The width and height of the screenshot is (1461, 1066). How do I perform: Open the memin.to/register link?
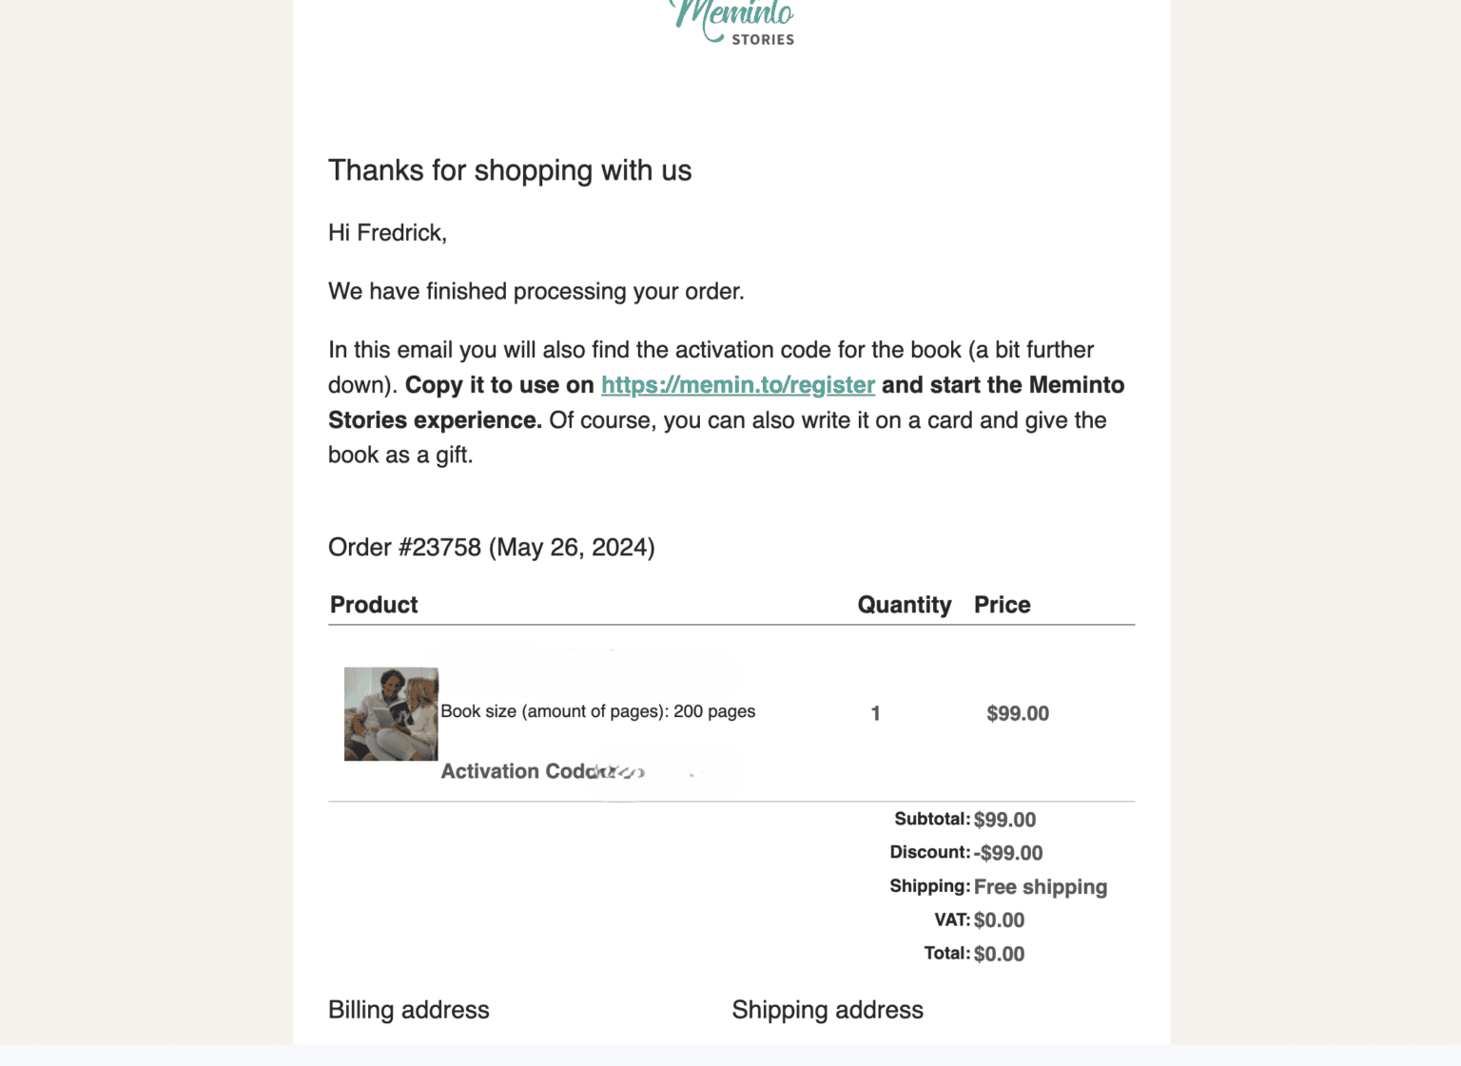click(737, 385)
